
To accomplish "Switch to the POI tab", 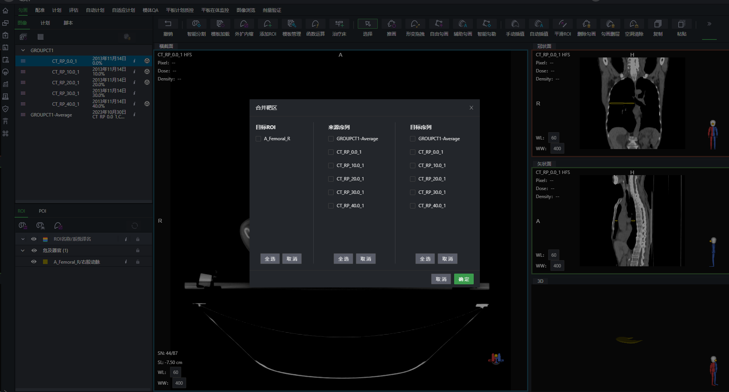I will pyautogui.click(x=42, y=211).
